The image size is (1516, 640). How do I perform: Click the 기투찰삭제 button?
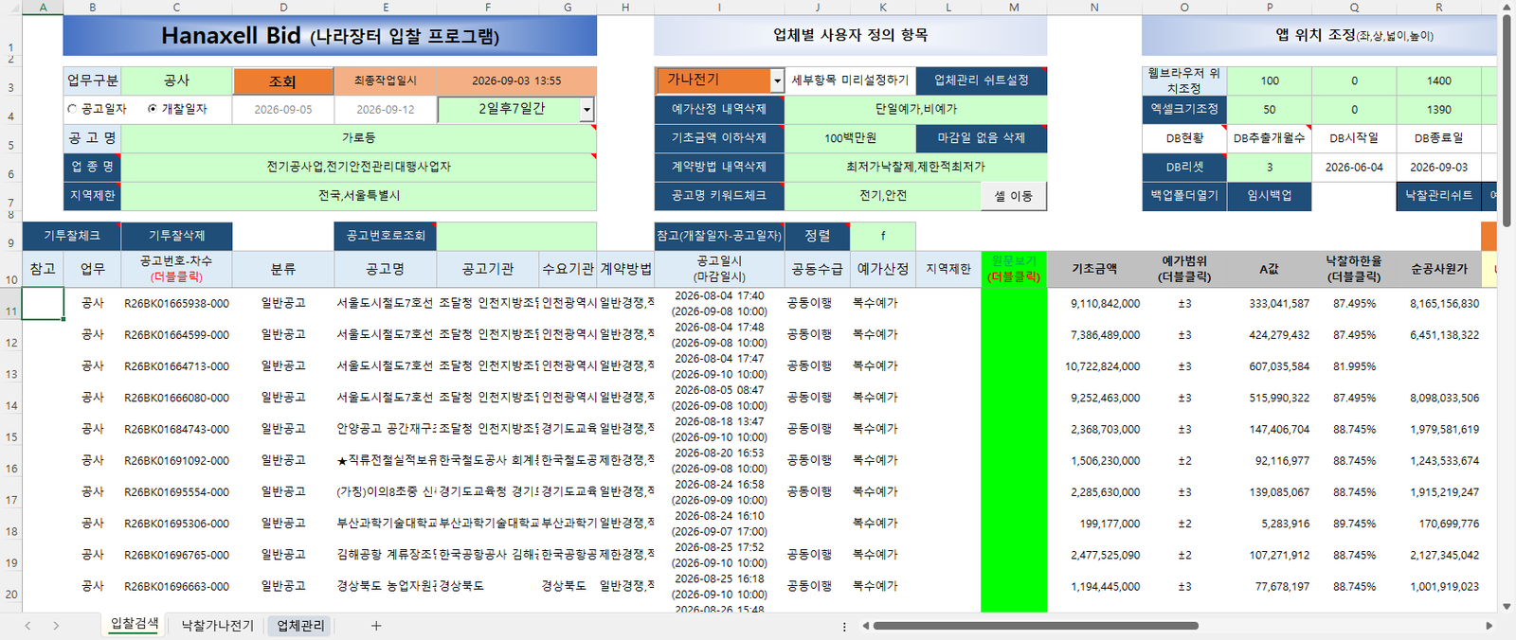pyautogui.click(x=177, y=236)
